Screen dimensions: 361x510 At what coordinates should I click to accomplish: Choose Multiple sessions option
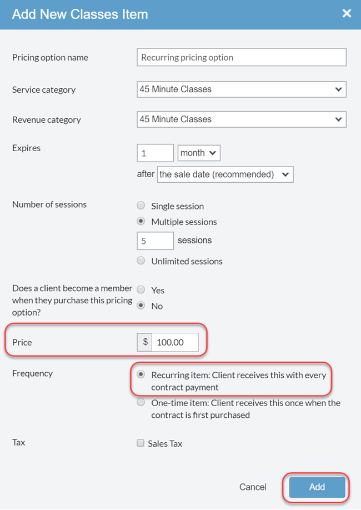coord(141,221)
